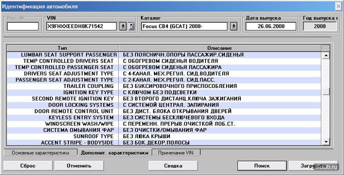Click the Тип column header

click(62, 48)
